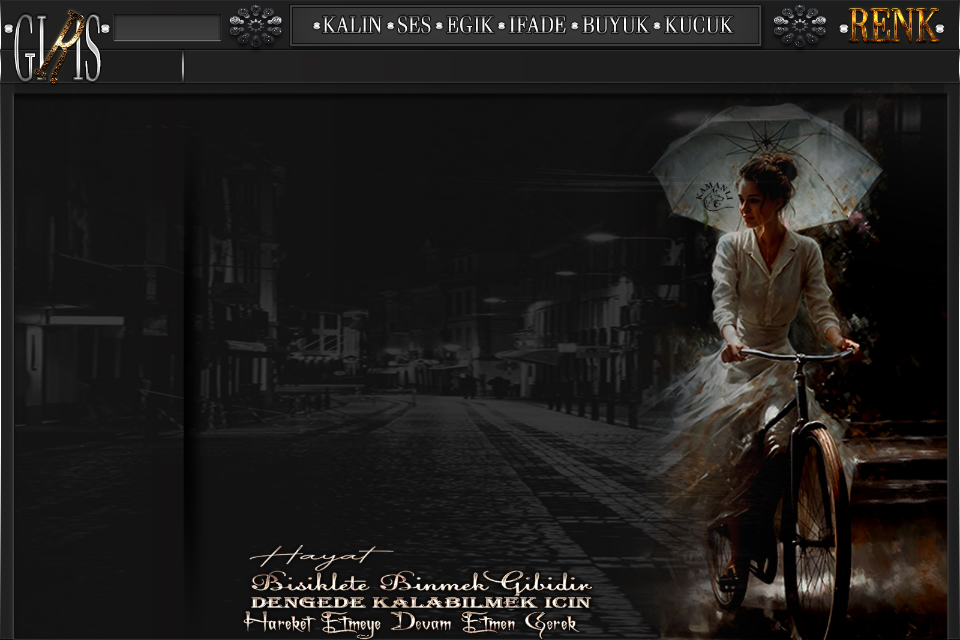
Task: Click the input field beside GIRIS
Action: 167,28
